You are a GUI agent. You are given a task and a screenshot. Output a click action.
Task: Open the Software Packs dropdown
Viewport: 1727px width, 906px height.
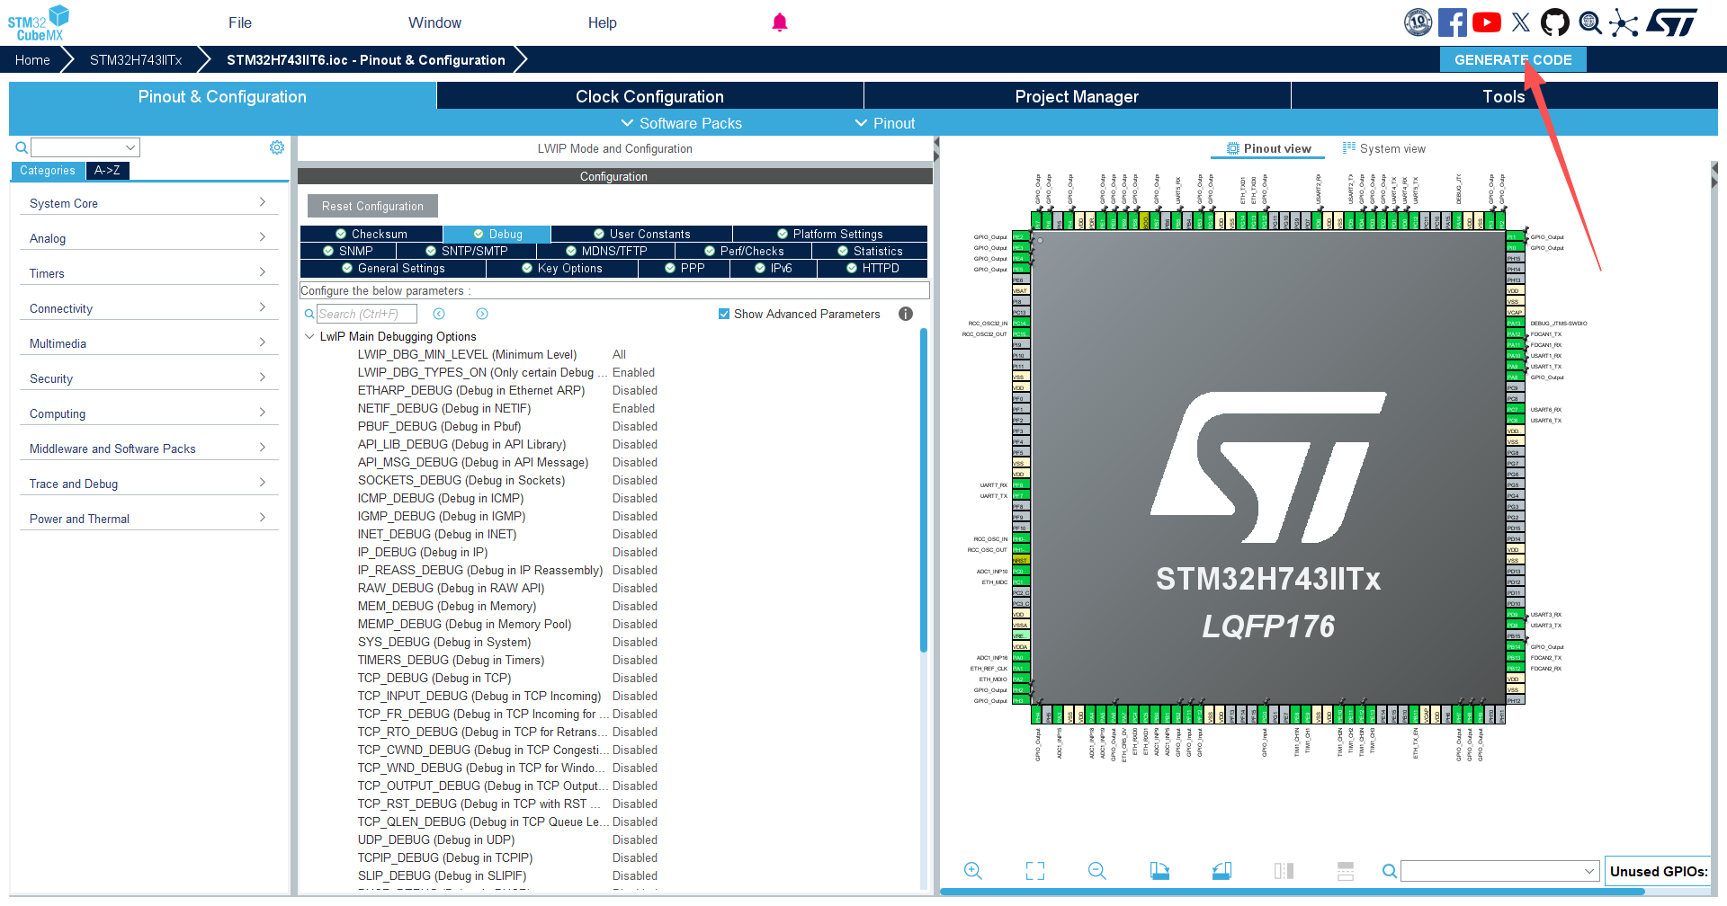[x=682, y=123]
